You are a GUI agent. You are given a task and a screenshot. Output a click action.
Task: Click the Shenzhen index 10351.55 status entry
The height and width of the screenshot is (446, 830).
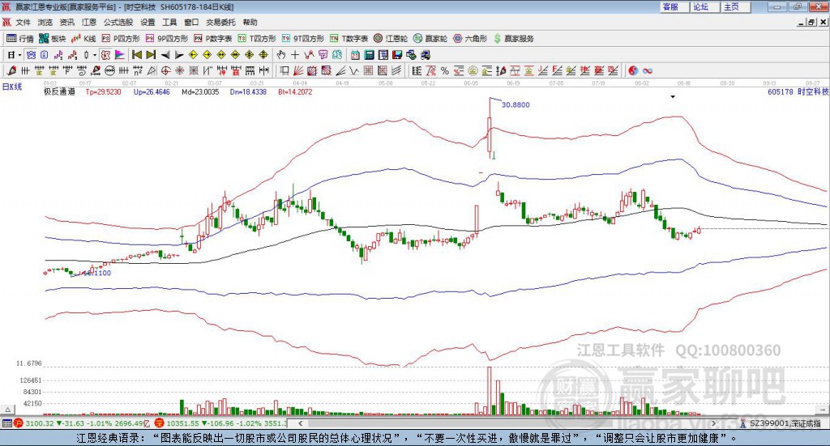(x=220, y=423)
